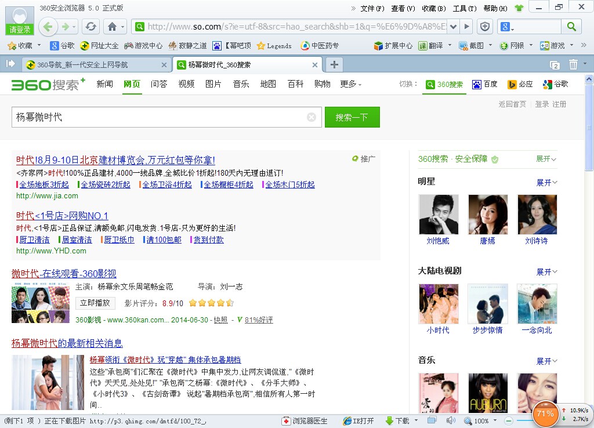Screen dimensions: 594x428
Task: Click the 立即播放 play now button
Action: click(x=95, y=303)
